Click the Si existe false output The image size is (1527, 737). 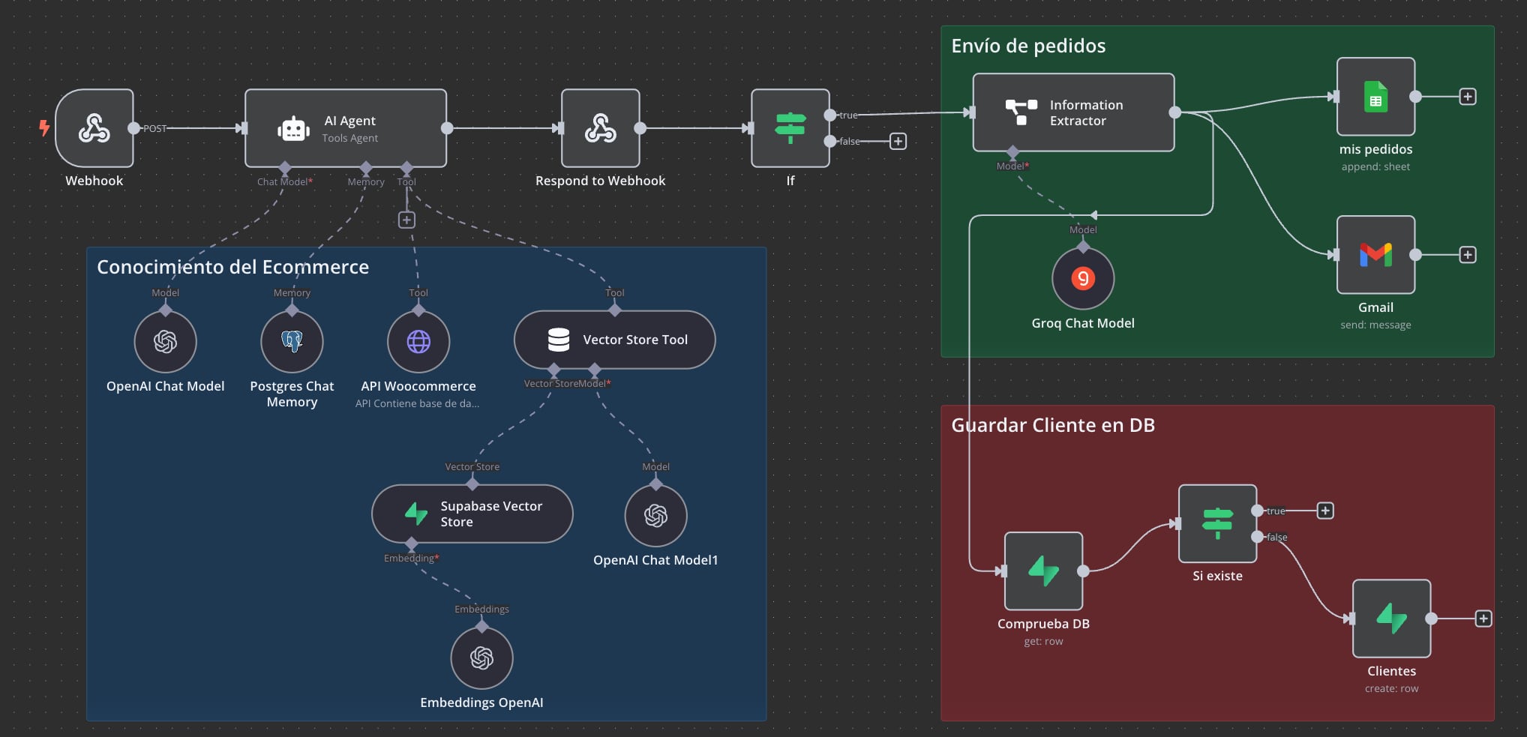coord(1257,537)
